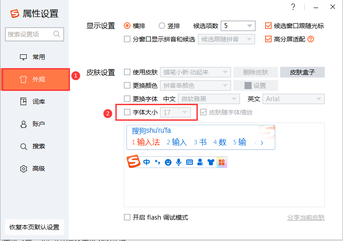Screen dimensions: 343x241
Task: Click candidate 1 输入法 in preview
Action: coord(146,143)
